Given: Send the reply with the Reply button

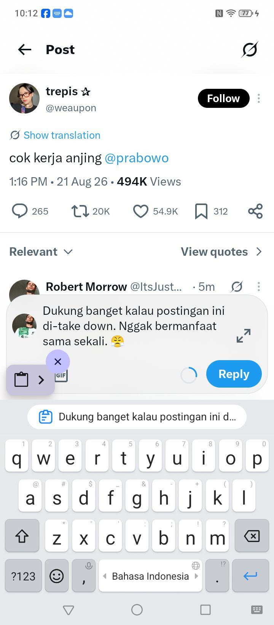Looking at the screenshot, I should (x=234, y=374).
